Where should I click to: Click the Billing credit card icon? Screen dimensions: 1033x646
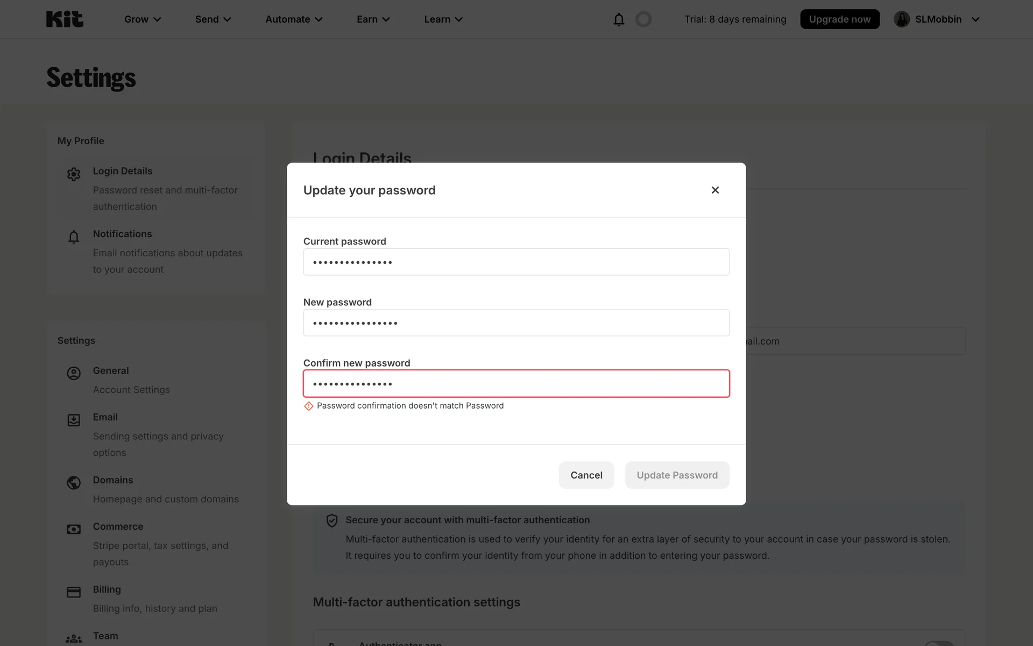point(74,592)
